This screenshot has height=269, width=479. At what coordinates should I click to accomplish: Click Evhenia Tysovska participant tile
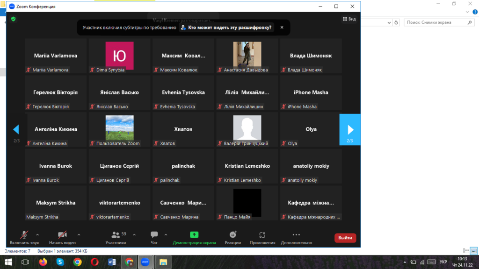tap(183, 93)
